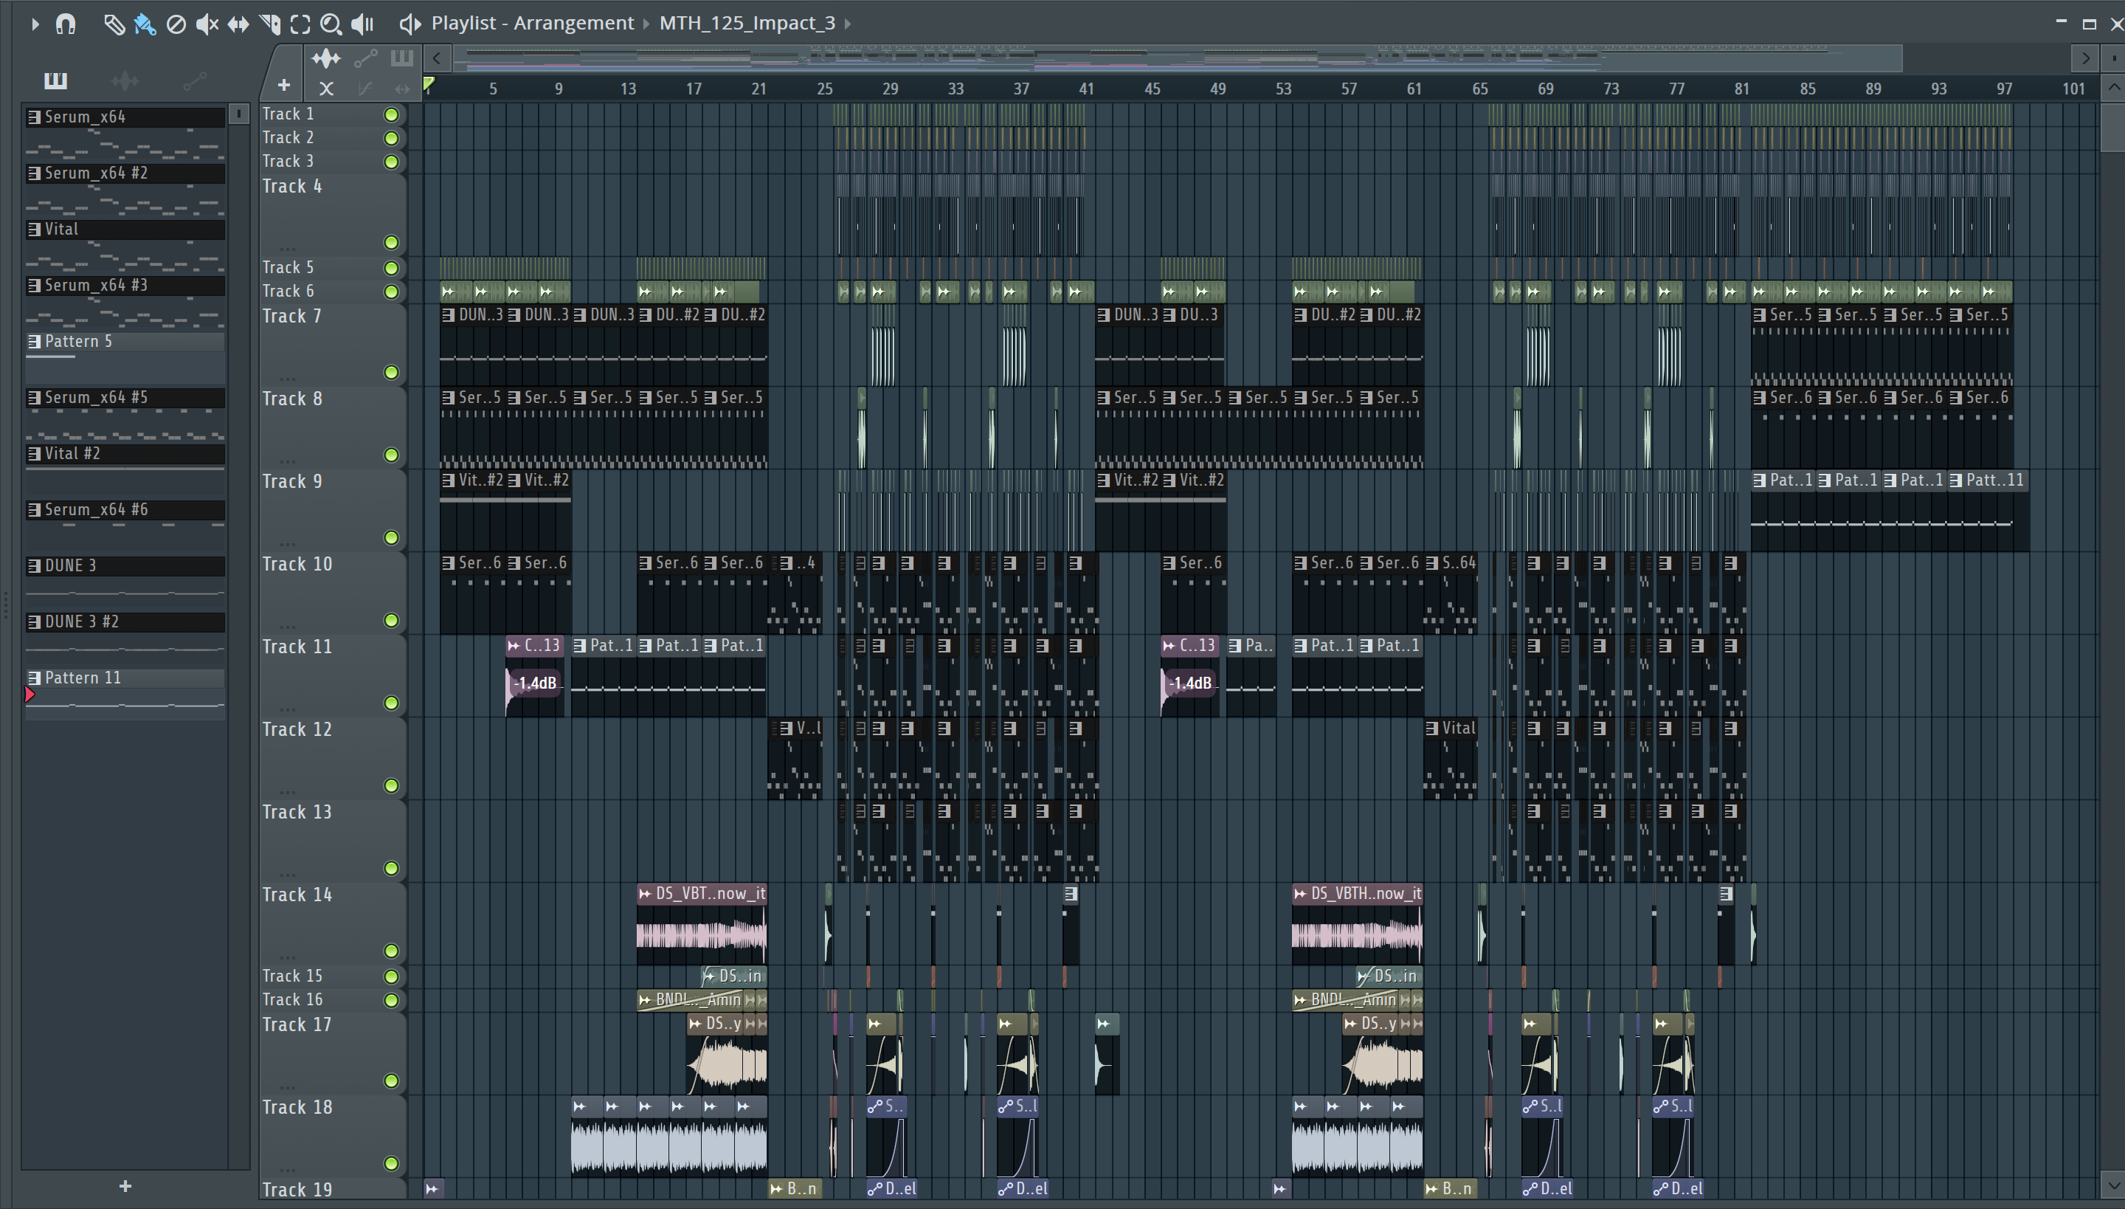Screen dimensions: 2125x1209
Task: Click the vertical playlist scrollbar
Action: click(2113, 128)
